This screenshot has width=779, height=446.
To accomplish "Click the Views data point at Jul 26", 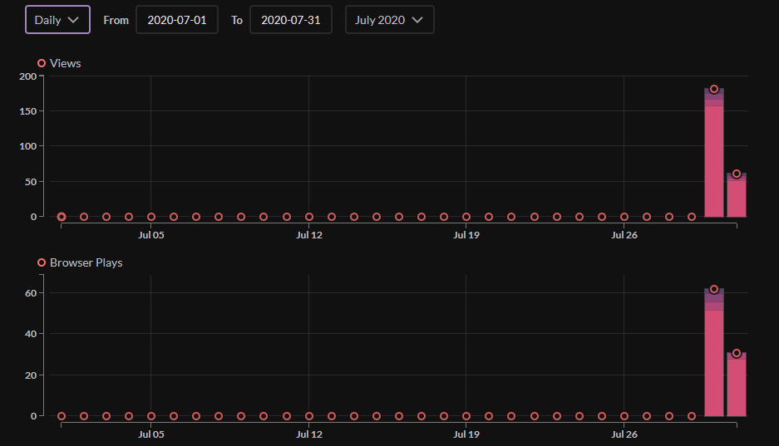I will click(624, 217).
